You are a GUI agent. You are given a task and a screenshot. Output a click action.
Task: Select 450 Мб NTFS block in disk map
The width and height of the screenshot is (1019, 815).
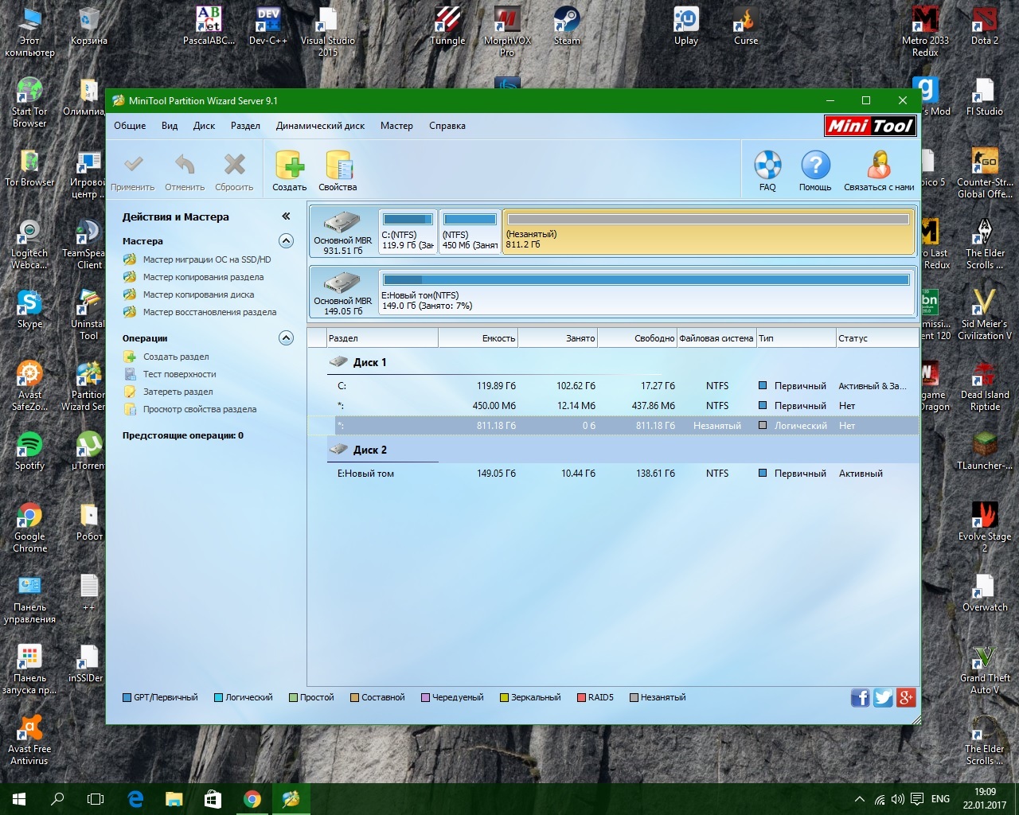coord(470,232)
